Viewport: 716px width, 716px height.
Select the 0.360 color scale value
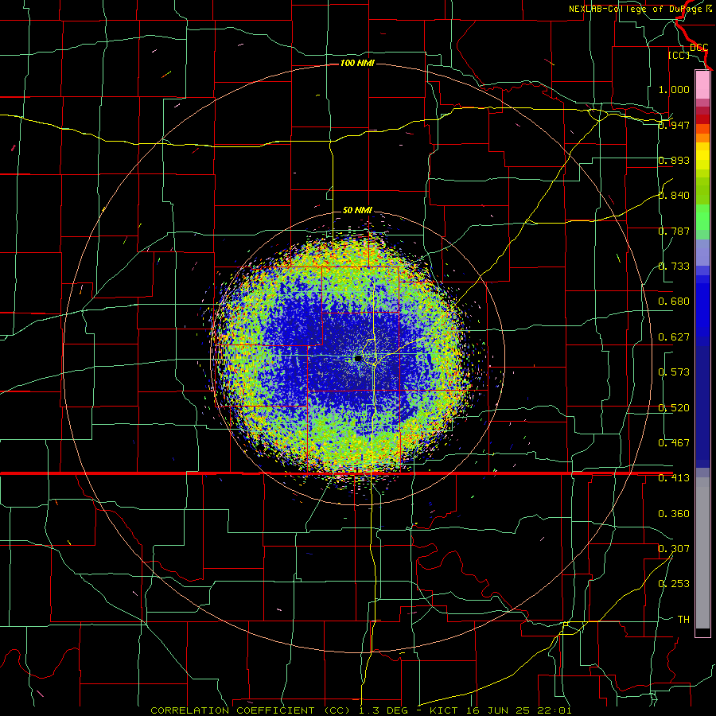[x=674, y=514]
